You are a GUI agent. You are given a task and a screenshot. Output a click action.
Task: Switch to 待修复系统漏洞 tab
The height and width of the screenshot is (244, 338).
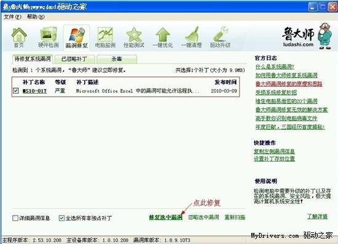pyautogui.click(x=33, y=59)
